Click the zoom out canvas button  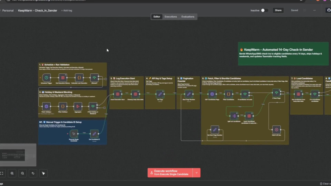pos(23,173)
